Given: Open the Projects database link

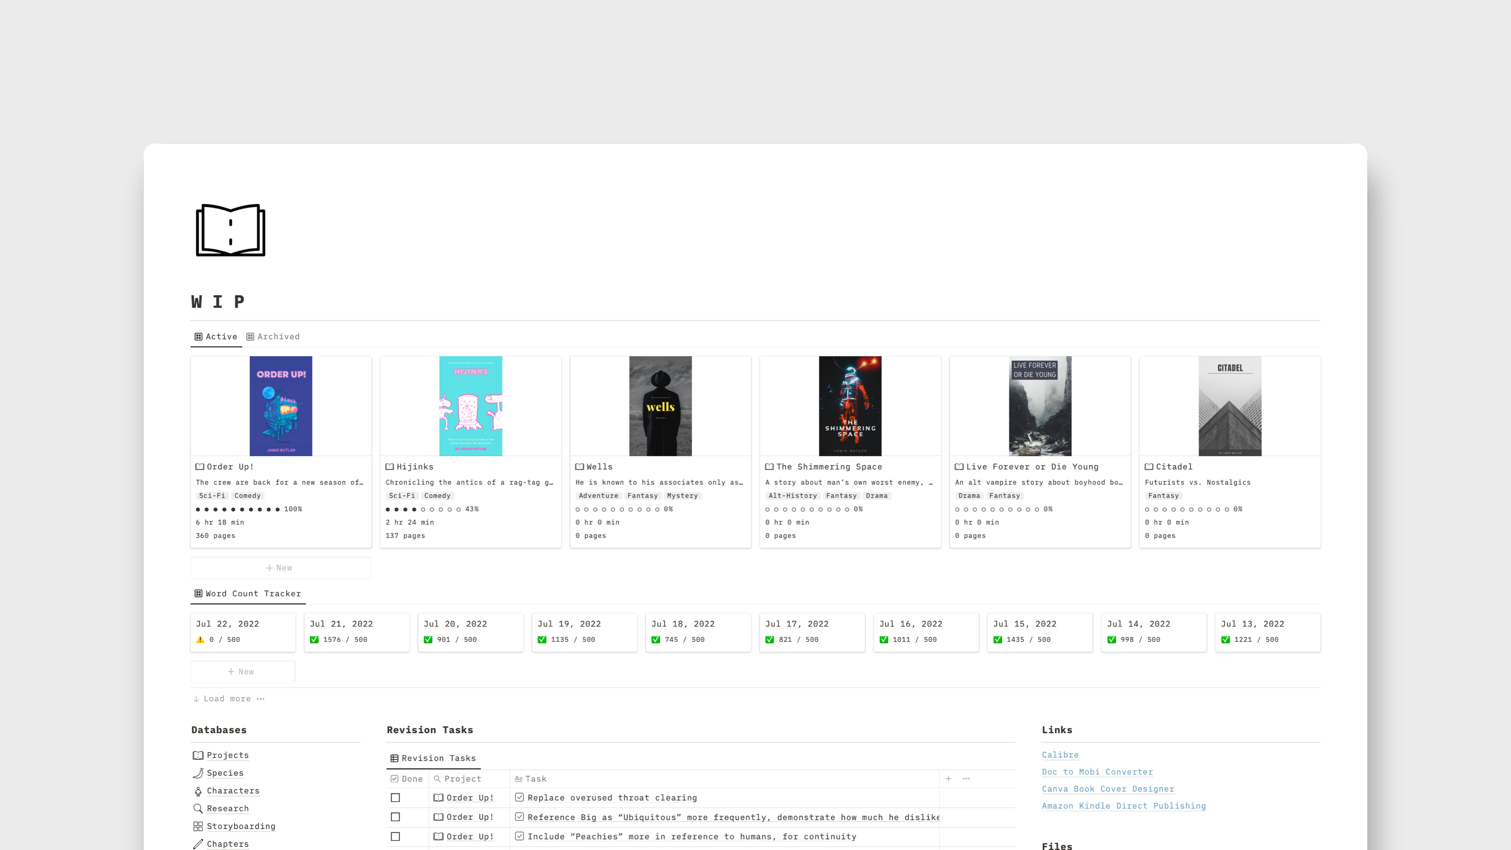Looking at the screenshot, I should (x=227, y=755).
